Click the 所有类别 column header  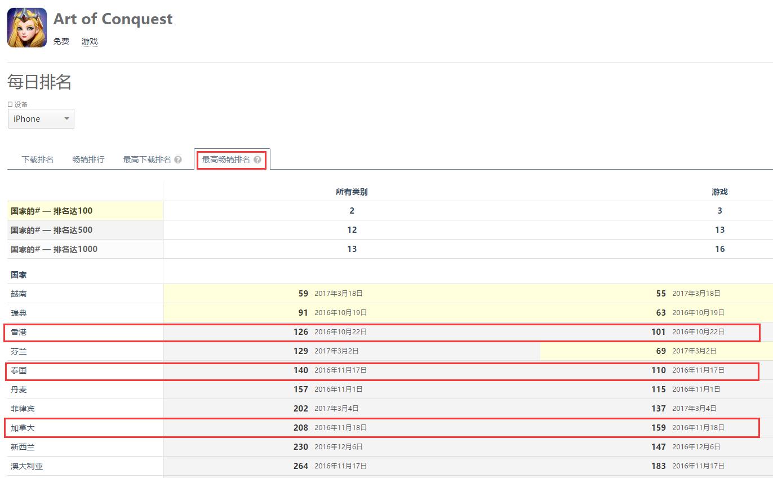tap(352, 192)
